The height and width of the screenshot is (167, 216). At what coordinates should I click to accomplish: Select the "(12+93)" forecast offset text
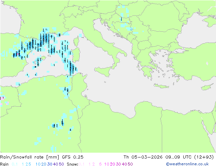point(204,157)
